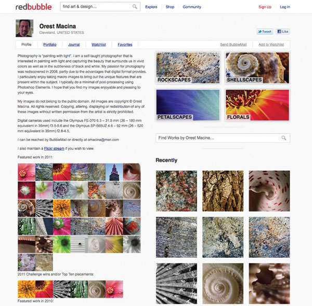Follow the Flickr stream link
This screenshot has height=306, width=312.
(54, 148)
